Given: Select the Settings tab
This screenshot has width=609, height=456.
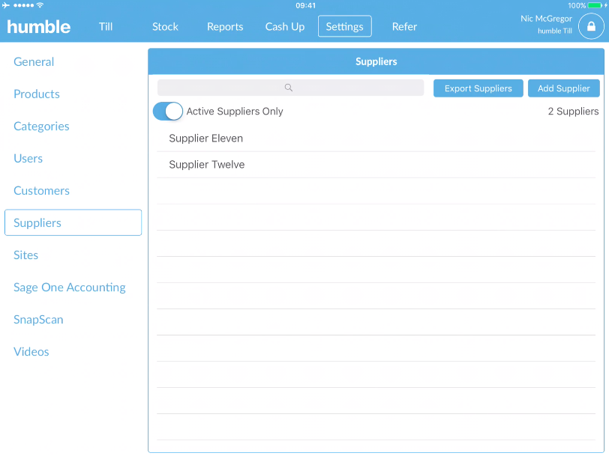Looking at the screenshot, I should [x=344, y=26].
